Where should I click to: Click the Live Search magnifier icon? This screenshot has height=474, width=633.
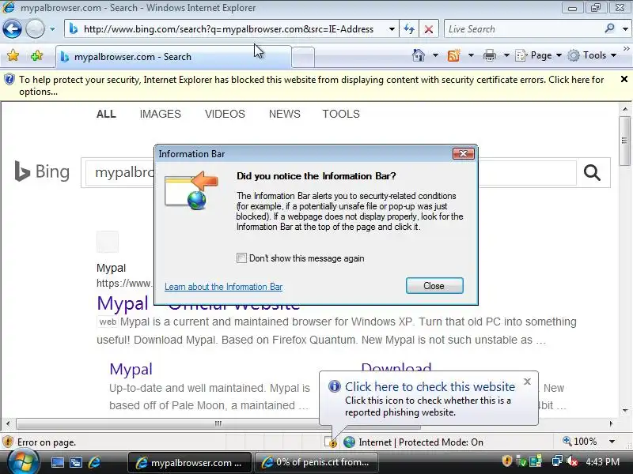(x=609, y=28)
